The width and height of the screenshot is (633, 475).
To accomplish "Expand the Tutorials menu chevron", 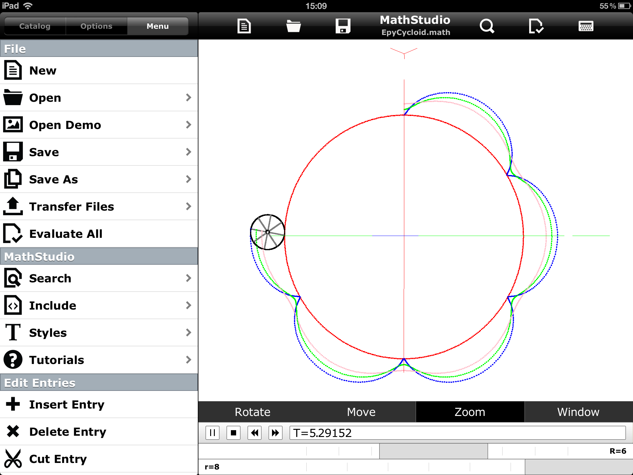I will [x=189, y=360].
